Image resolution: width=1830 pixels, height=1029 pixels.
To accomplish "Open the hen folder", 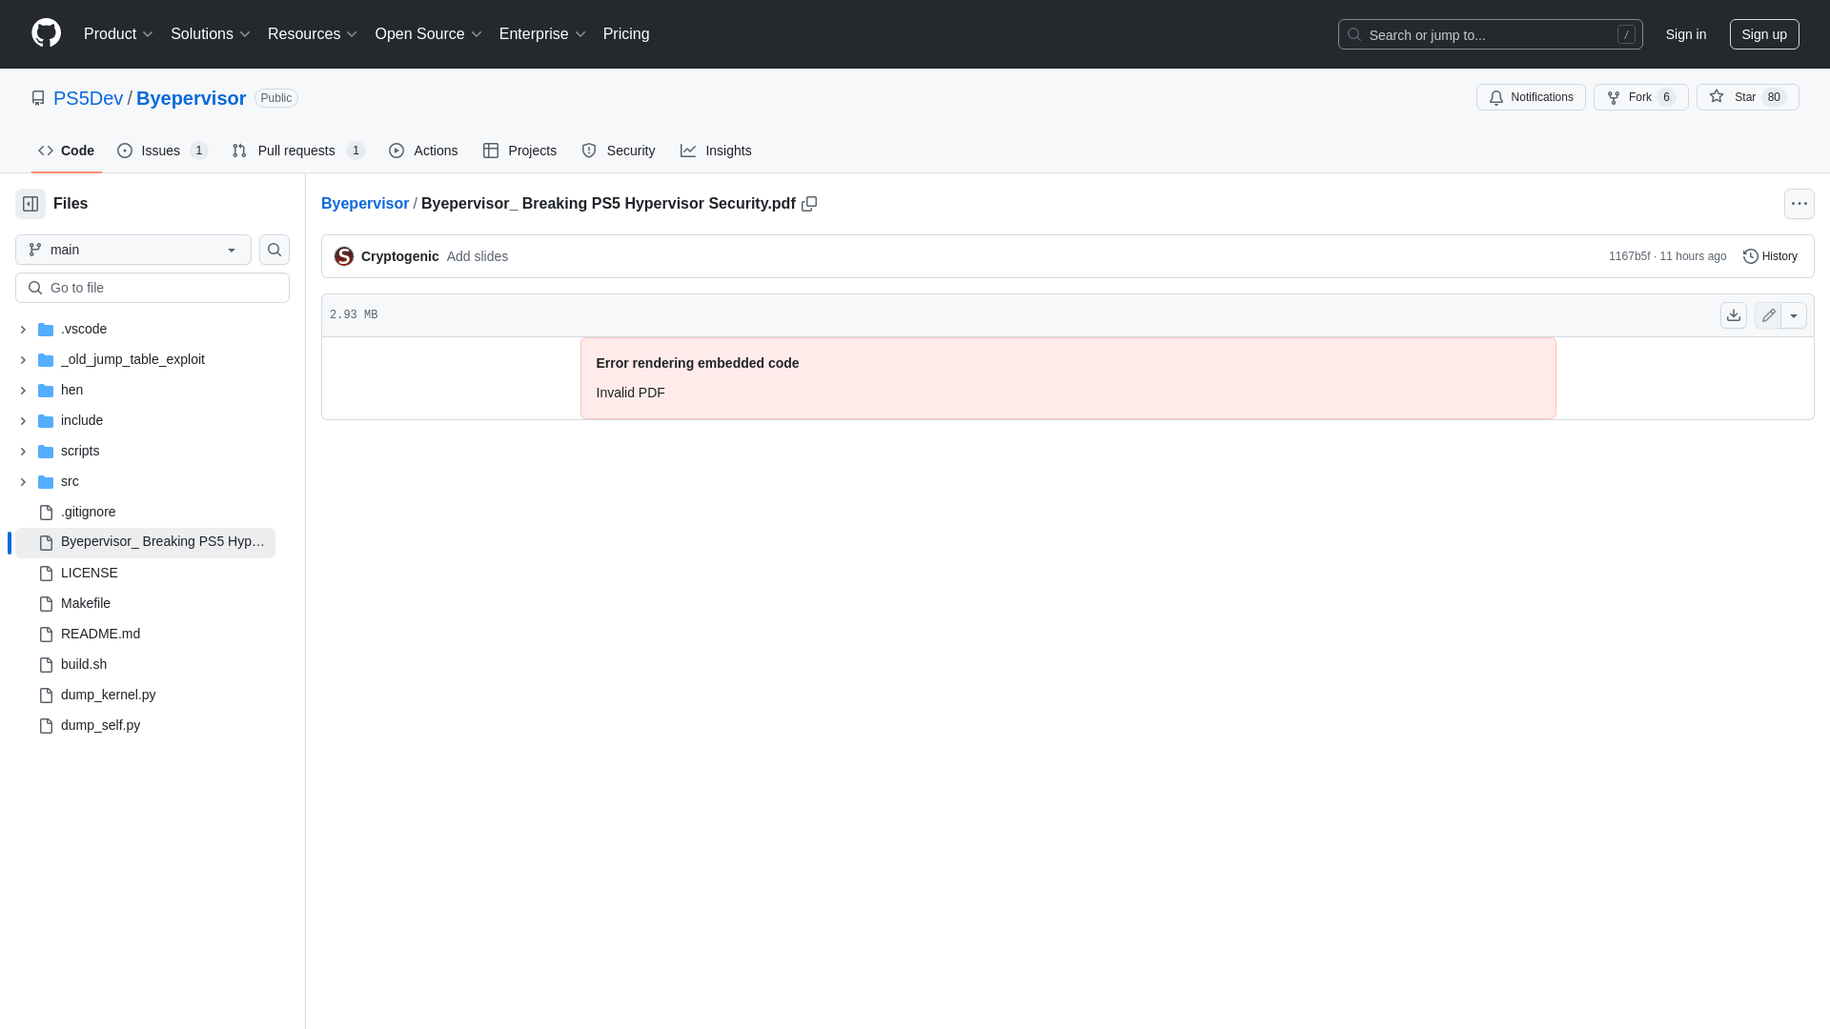I will [71, 390].
